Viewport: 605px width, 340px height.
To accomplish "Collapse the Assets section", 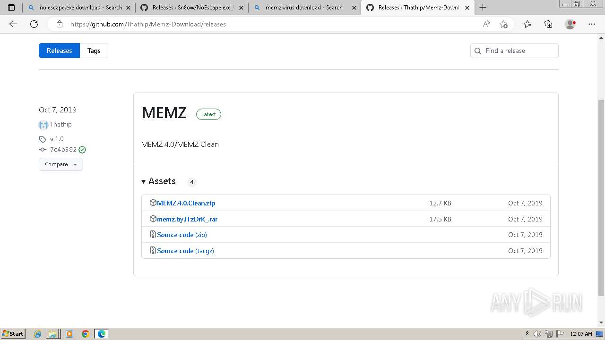I will pos(159,181).
